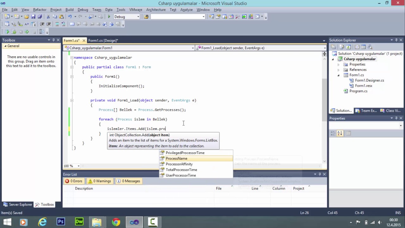Cut selection with scissors icon
This screenshot has width=405, height=228.
48,17
